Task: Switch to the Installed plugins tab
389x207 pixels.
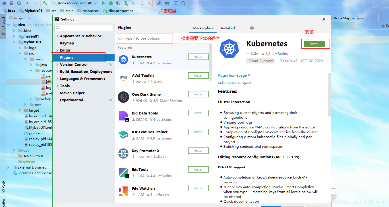Action: [x=228, y=28]
